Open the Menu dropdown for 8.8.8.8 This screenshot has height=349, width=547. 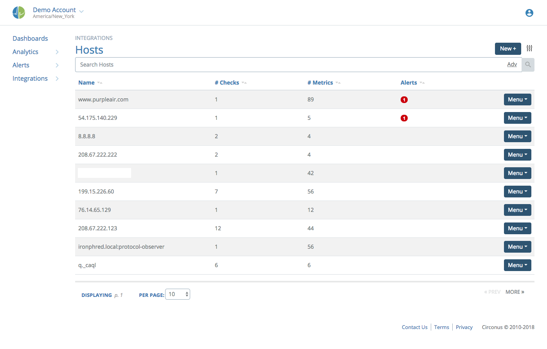(517, 136)
